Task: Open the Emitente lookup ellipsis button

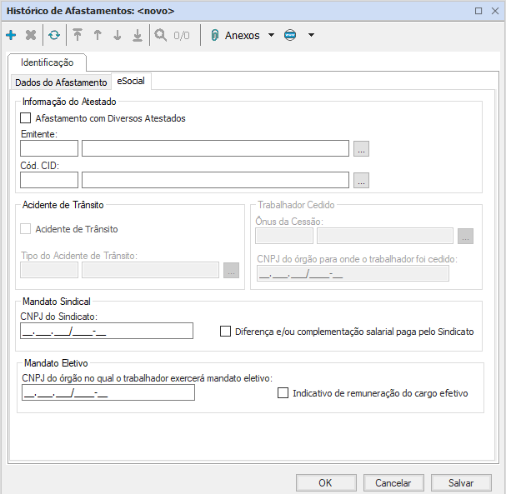Action: pyautogui.click(x=361, y=149)
